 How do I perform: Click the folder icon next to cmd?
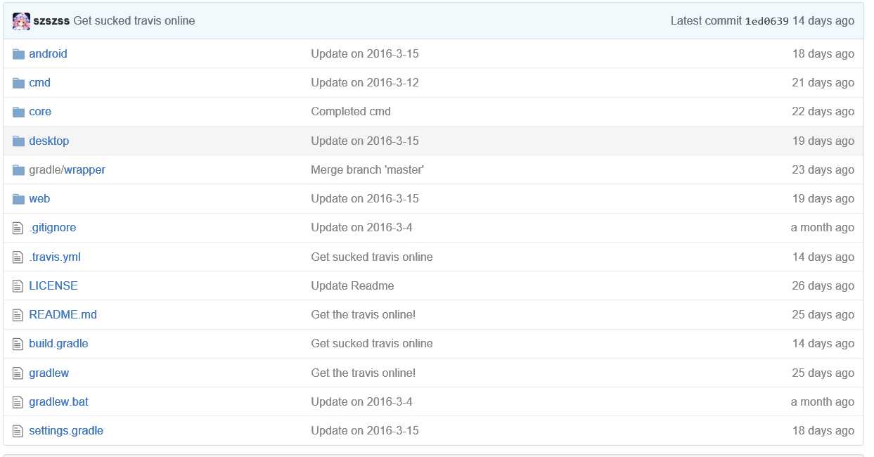[x=18, y=83]
